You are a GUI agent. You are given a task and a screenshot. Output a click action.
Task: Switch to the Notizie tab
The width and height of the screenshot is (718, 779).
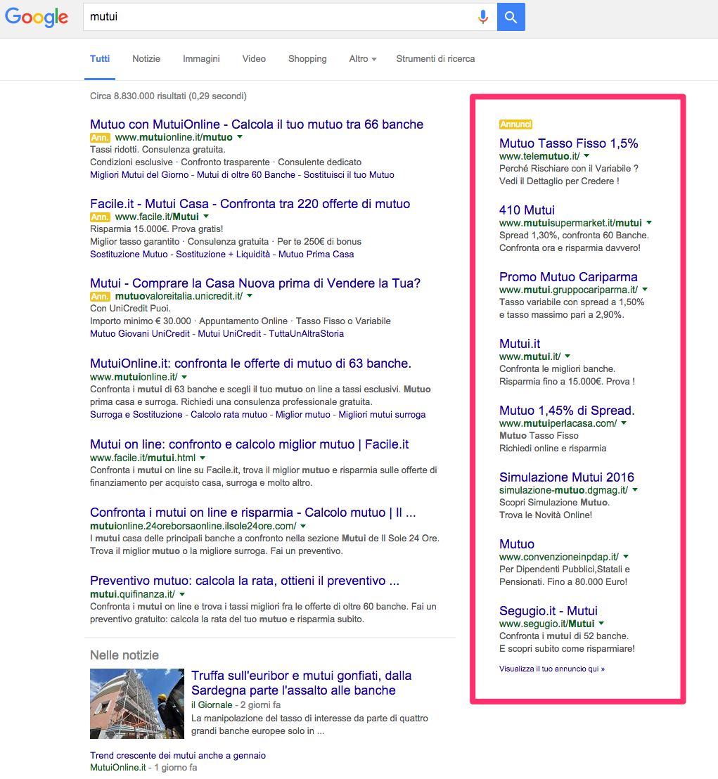[146, 58]
